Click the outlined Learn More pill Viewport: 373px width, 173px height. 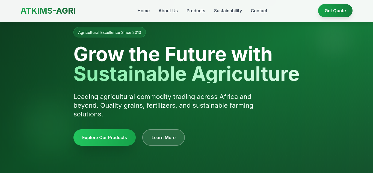pos(163,137)
